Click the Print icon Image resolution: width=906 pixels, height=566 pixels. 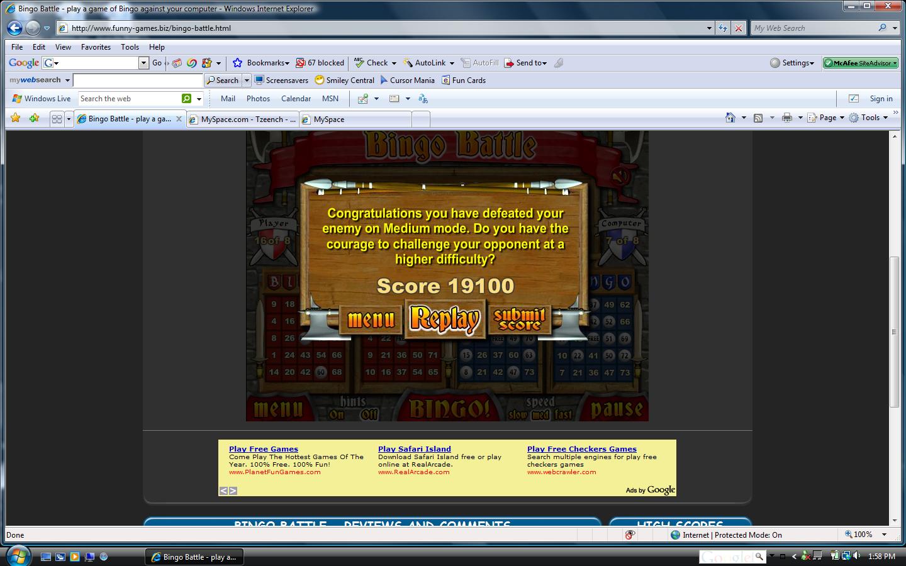tap(786, 118)
